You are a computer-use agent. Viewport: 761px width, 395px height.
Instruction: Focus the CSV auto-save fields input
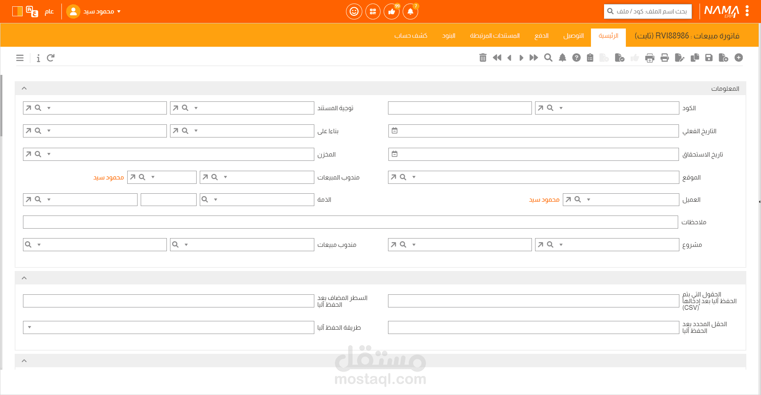pos(533,301)
